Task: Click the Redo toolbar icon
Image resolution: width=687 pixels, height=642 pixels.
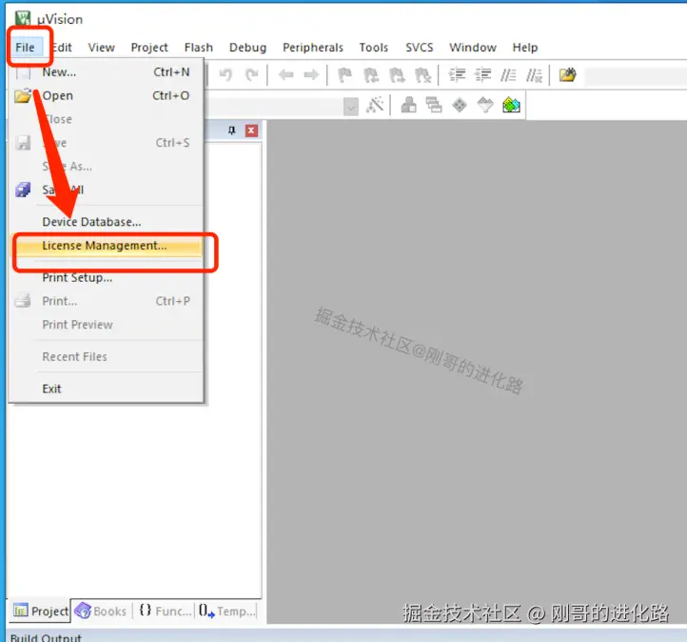Action: pos(251,75)
